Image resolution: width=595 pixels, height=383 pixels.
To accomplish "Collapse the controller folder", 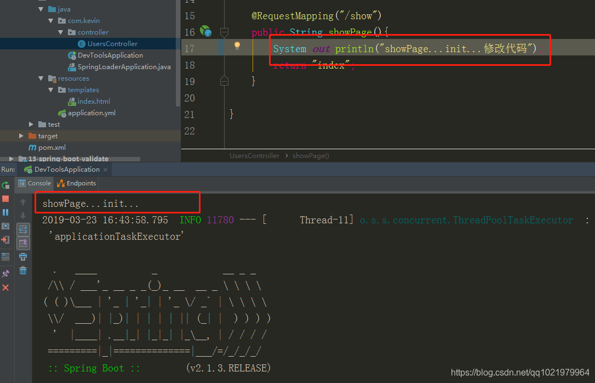I will (60, 32).
